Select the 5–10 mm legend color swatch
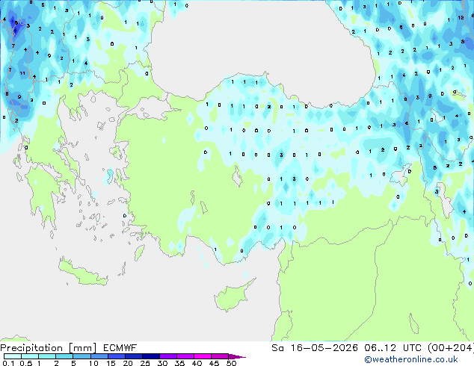This screenshot has width=474, height=366. pyautogui.click(x=81, y=356)
